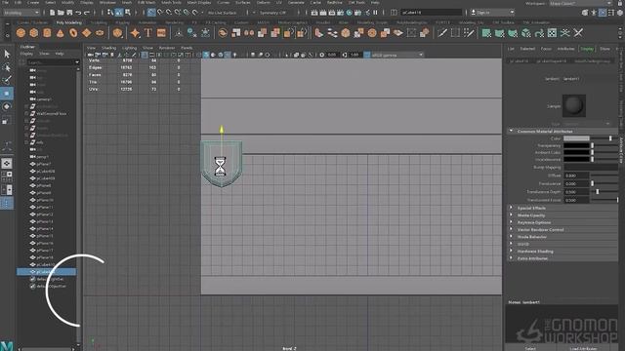This screenshot has height=351, width=625.
Task: Click the Undo arrow icon
Action: click(78, 13)
